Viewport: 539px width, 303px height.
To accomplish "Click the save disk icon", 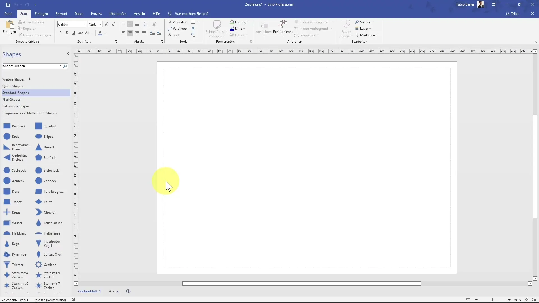I will 8,4.
